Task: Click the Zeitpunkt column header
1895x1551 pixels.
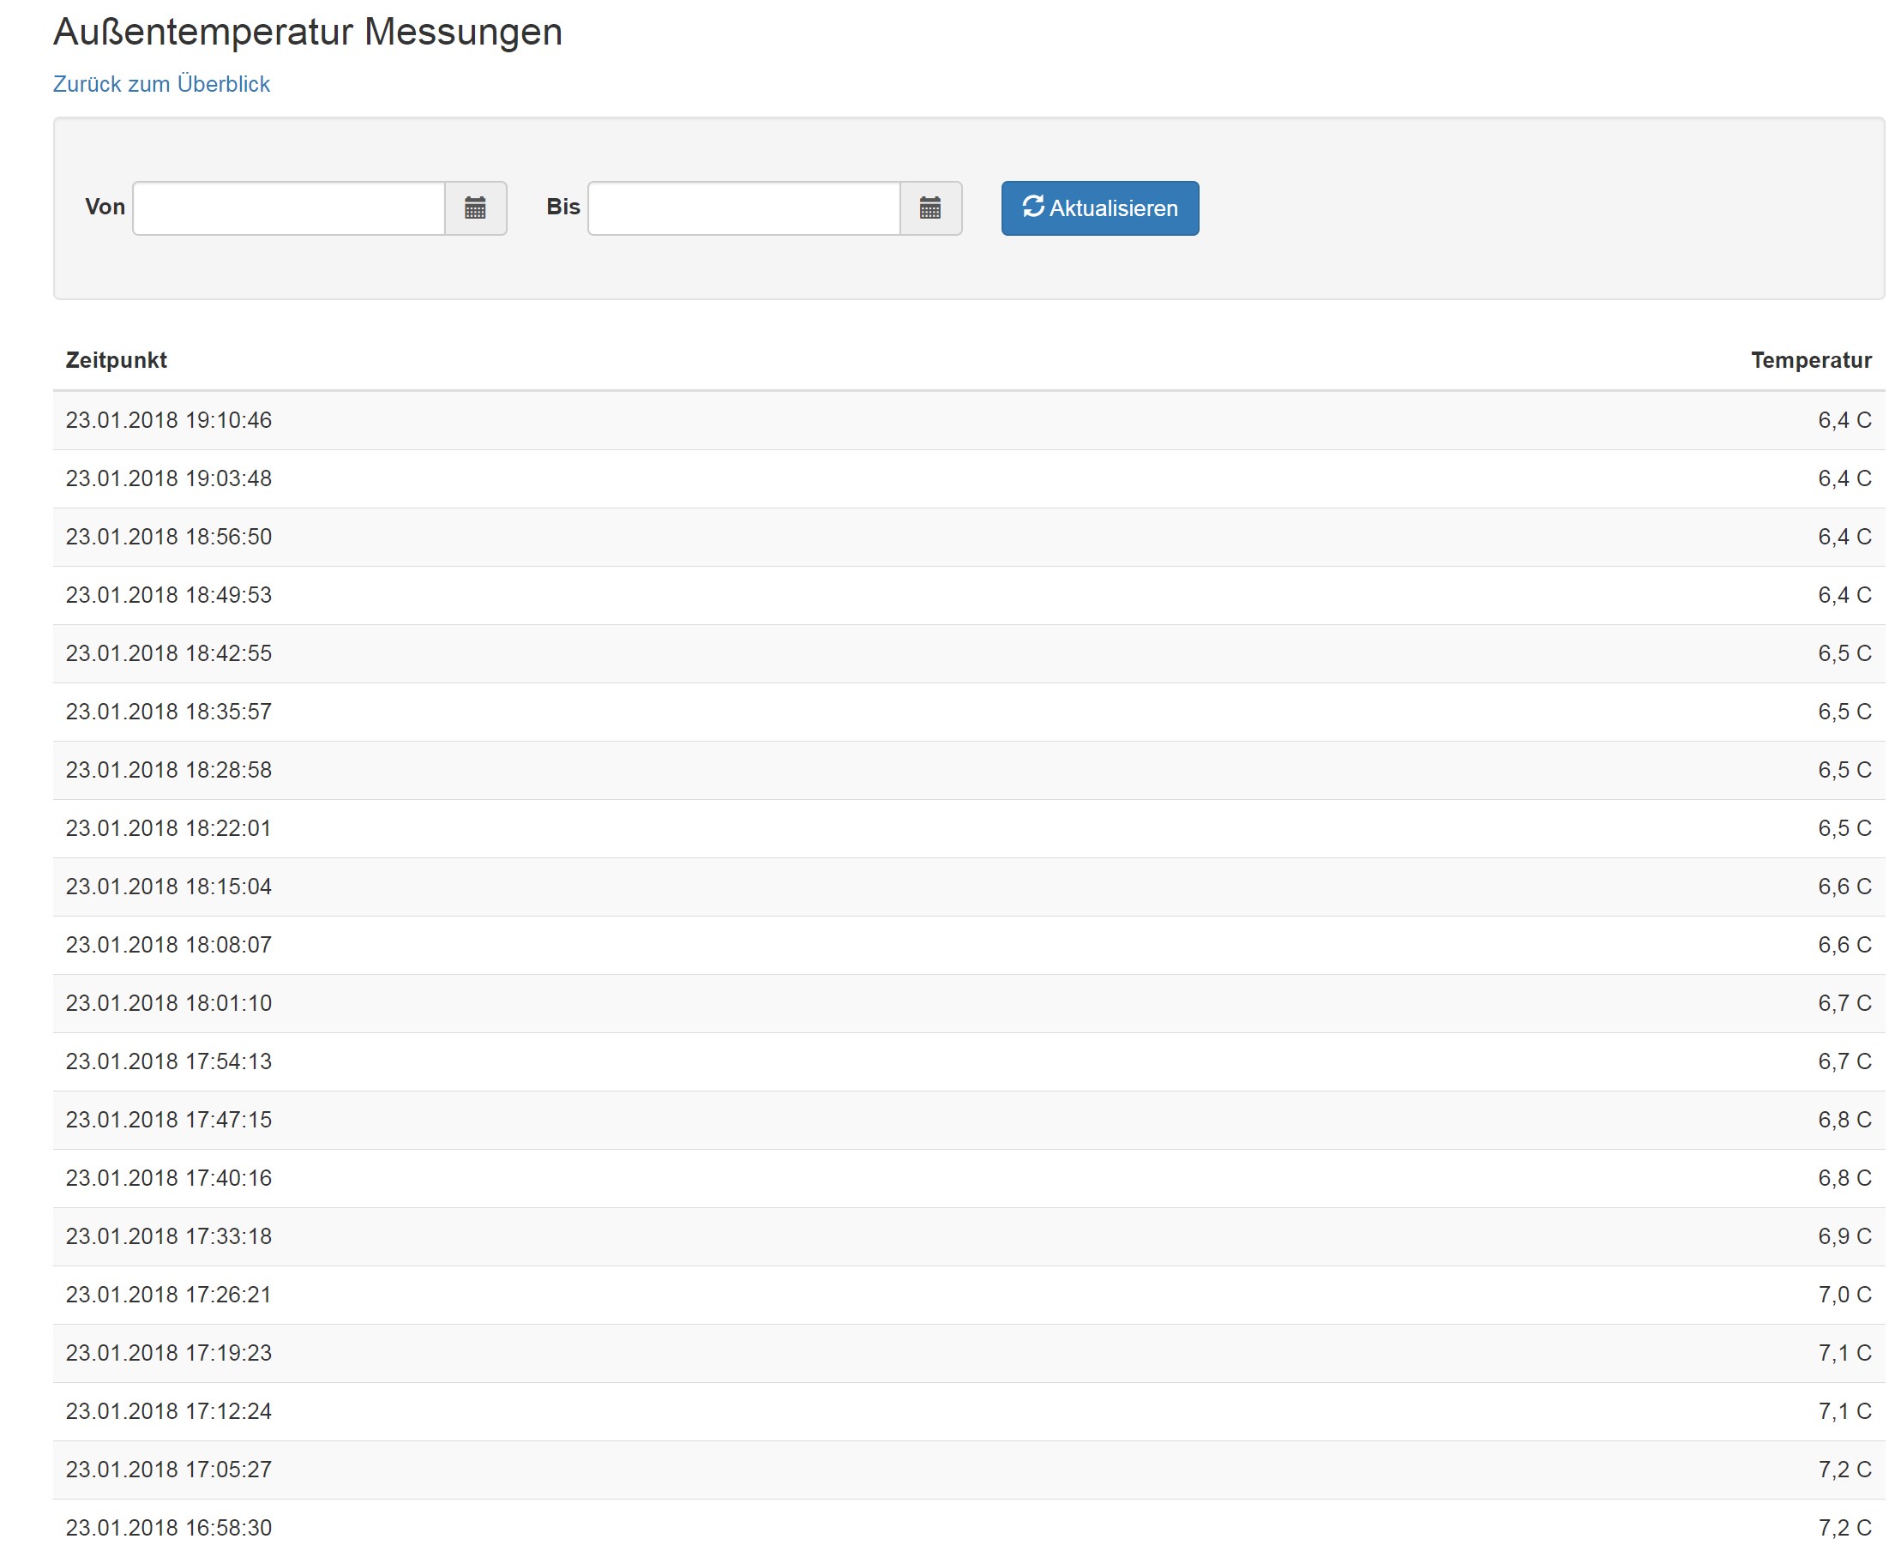Action: click(x=116, y=360)
